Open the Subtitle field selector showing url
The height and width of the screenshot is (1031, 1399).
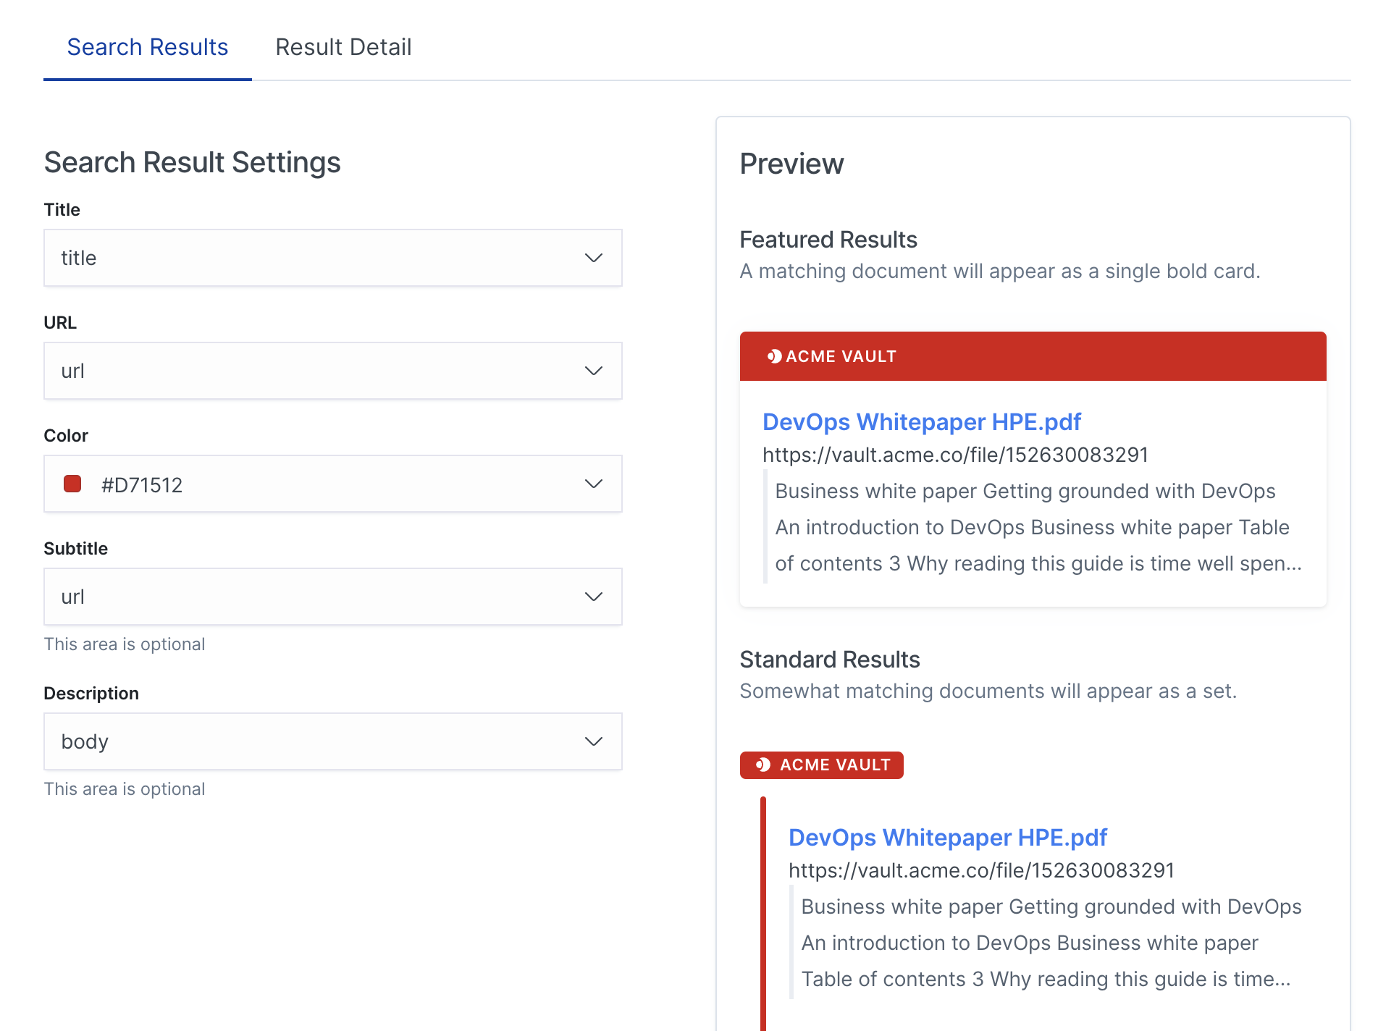tap(319, 597)
